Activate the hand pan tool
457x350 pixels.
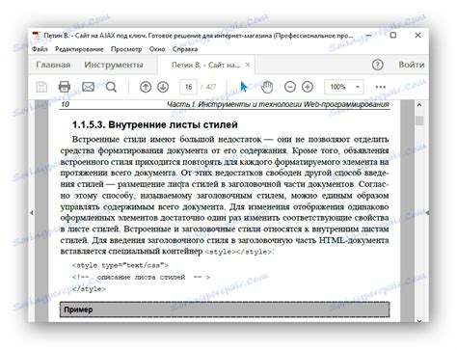point(267,87)
